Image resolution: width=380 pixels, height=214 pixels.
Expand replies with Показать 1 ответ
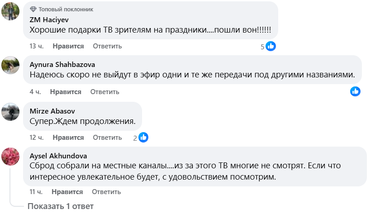(60, 206)
